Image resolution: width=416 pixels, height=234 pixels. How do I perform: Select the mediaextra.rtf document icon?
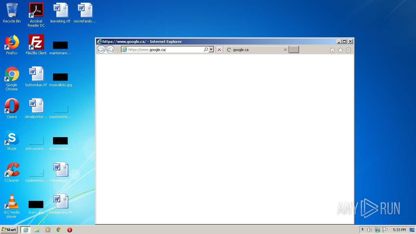coord(60,204)
